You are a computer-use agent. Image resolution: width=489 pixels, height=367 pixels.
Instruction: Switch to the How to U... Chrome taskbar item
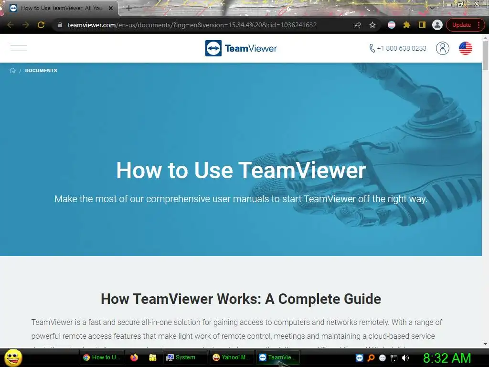click(102, 357)
